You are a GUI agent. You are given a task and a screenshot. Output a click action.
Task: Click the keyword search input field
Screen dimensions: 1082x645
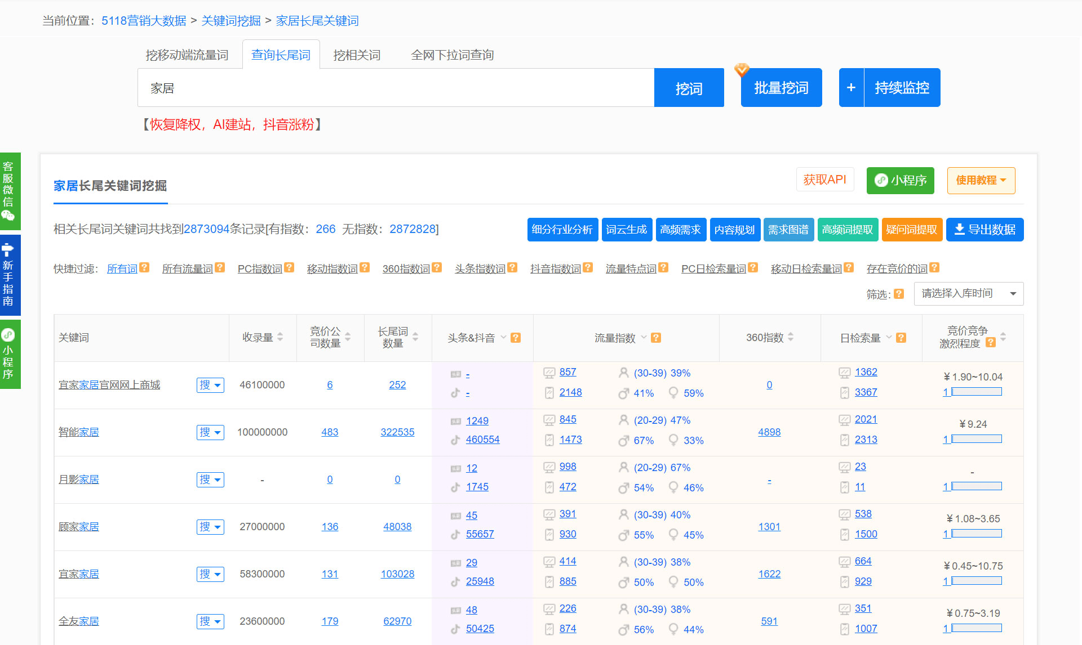tap(396, 88)
